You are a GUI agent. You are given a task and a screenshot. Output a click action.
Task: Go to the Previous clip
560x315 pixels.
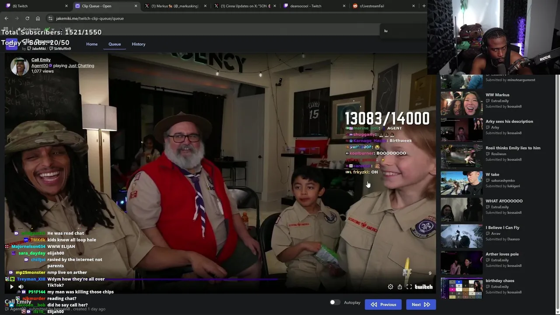click(x=383, y=304)
